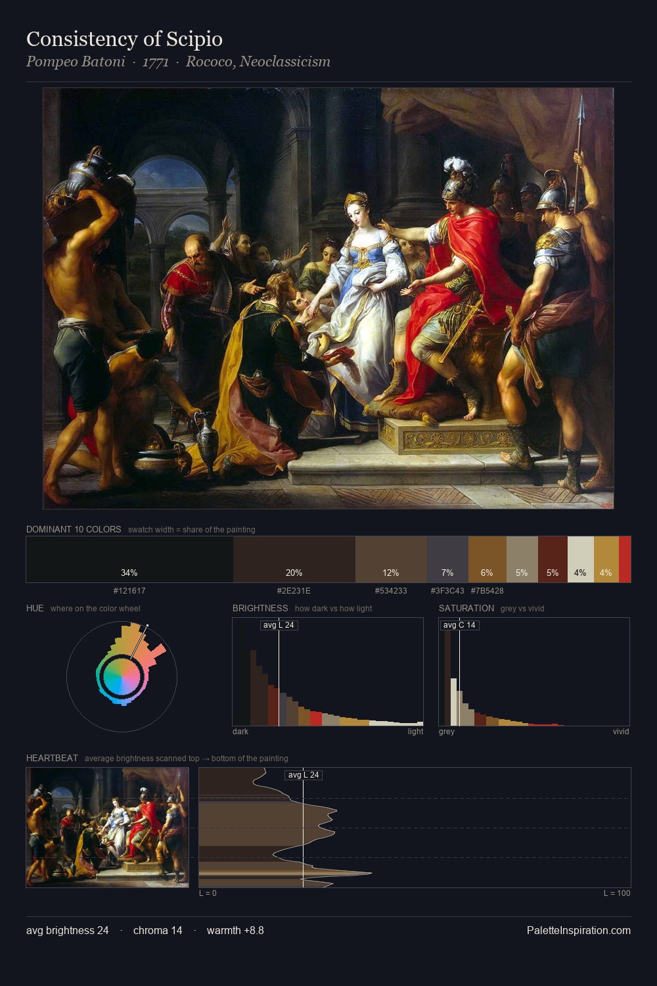Click hex code #534233
Image resolution: width=657 pixels, height=986 pixels.
pyautogui.click(x=391, y=591)
